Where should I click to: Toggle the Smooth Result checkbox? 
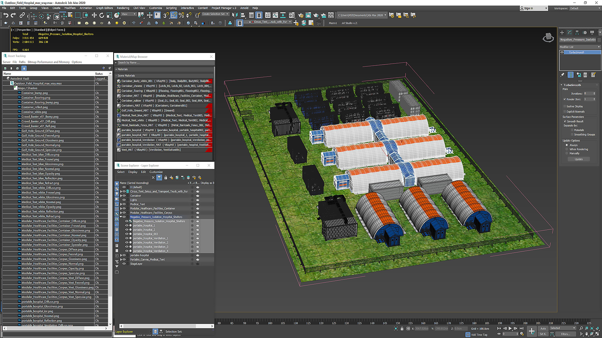coord(565,121)
